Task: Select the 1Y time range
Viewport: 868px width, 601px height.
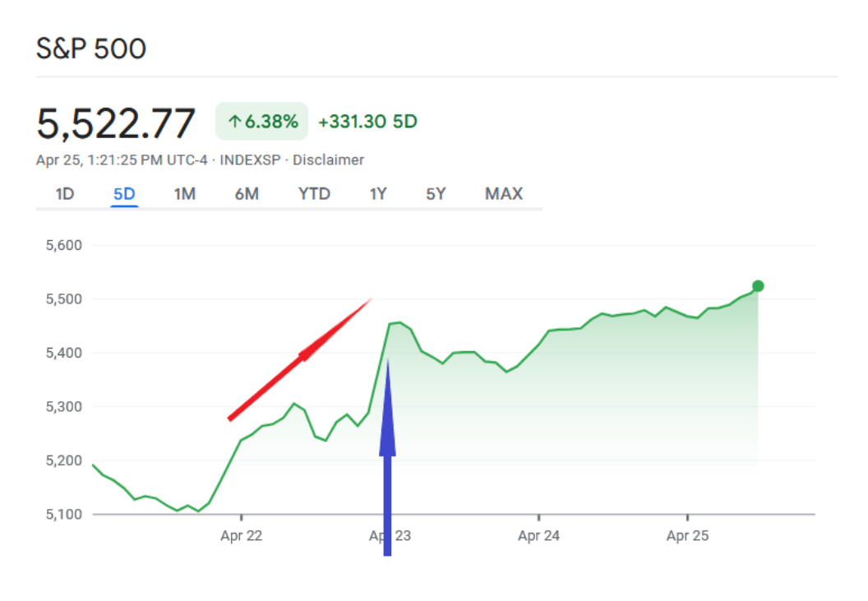Action: (378, 194)
